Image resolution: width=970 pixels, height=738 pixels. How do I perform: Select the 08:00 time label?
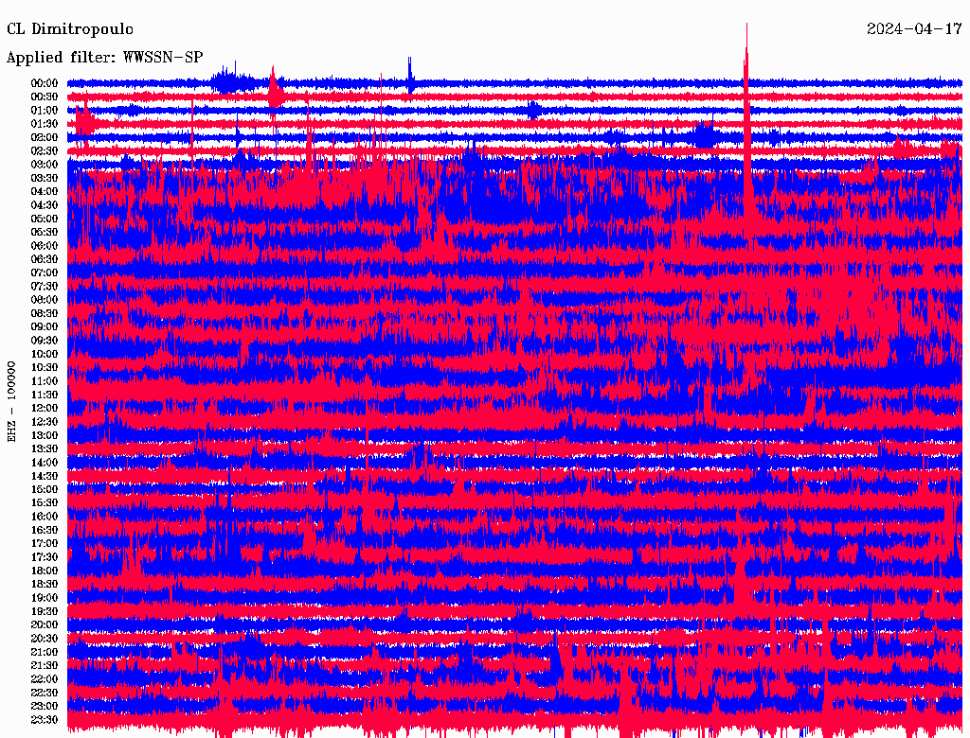45,300
